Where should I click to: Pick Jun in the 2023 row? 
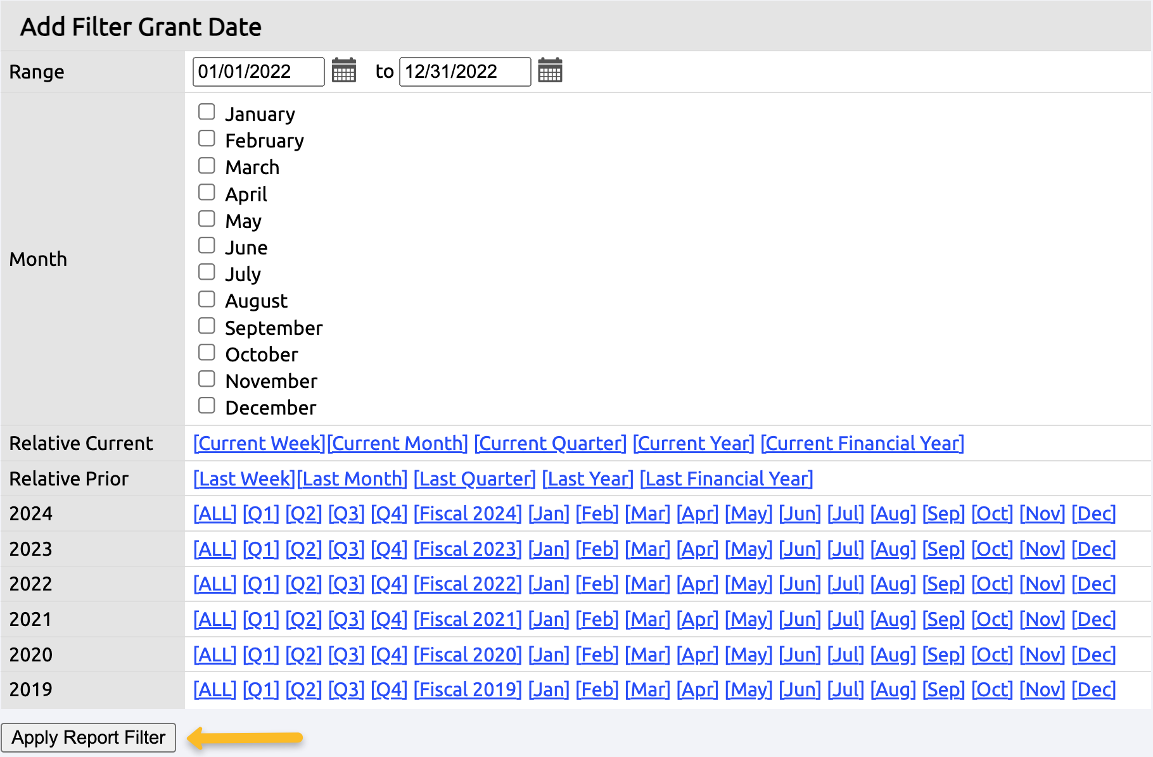click(800, 549)
